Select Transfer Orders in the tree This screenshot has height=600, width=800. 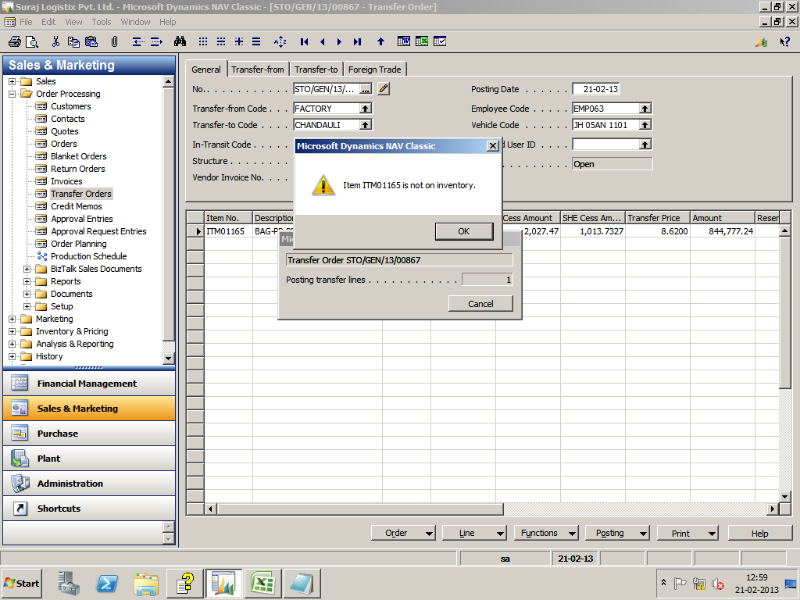tap(80, 194)
